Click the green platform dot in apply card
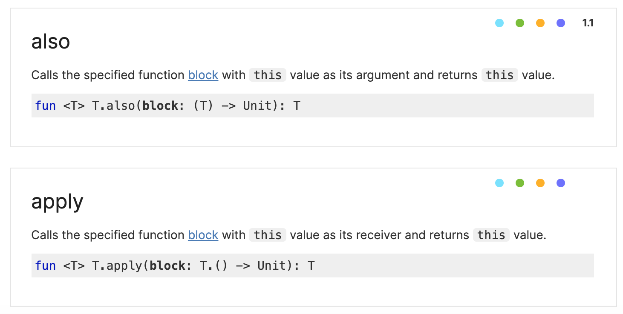 tap(520, 183)
